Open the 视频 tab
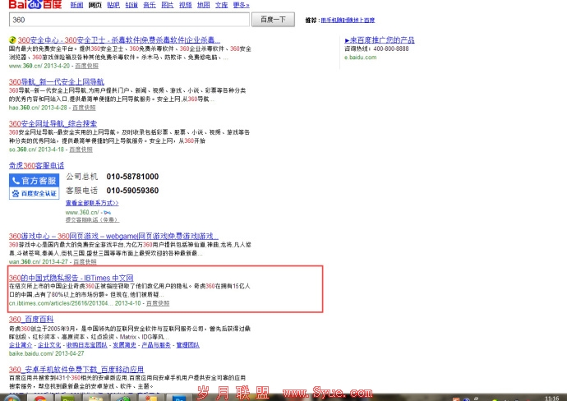 tap(186, 5)
